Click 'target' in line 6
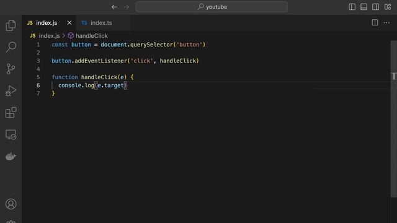The height and width of the screenshot is (223, 397). pos(114,85)
